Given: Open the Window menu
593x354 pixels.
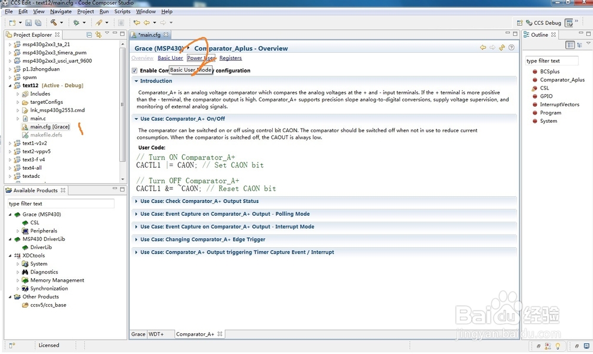Looking at the screenshot, I should 146,11.
